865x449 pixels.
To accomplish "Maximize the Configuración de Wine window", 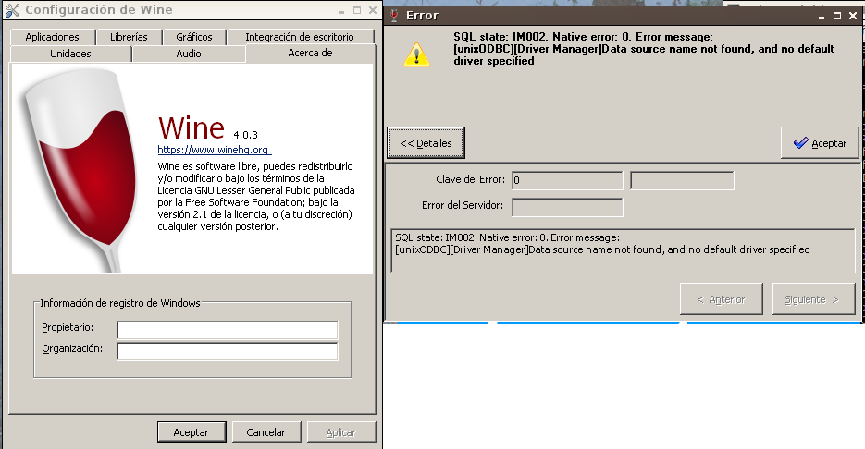I will tap(357, 10).
